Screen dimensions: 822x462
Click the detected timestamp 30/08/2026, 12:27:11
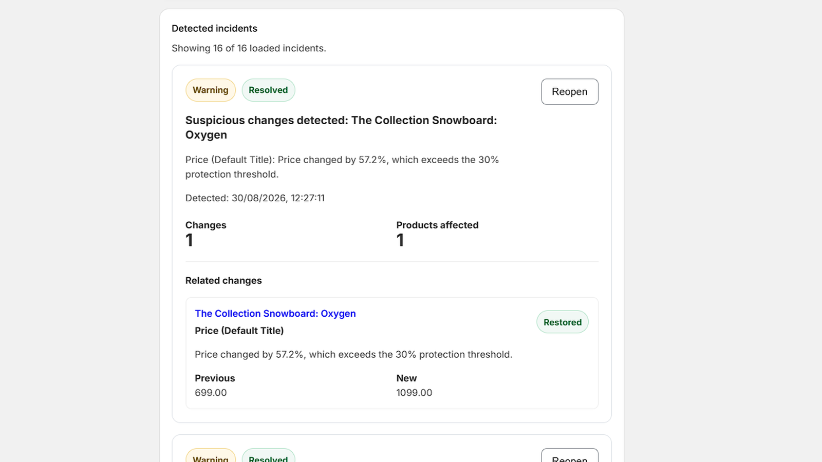tap(278, 198)
